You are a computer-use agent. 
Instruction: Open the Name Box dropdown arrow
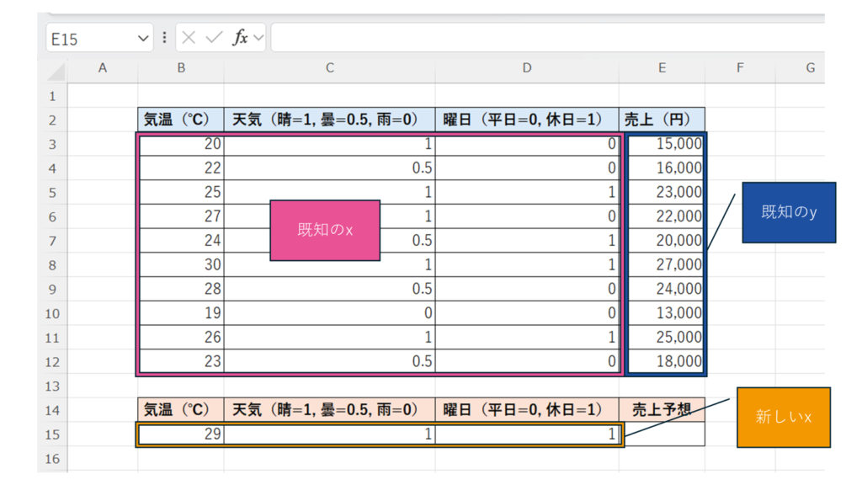[142, 39]
